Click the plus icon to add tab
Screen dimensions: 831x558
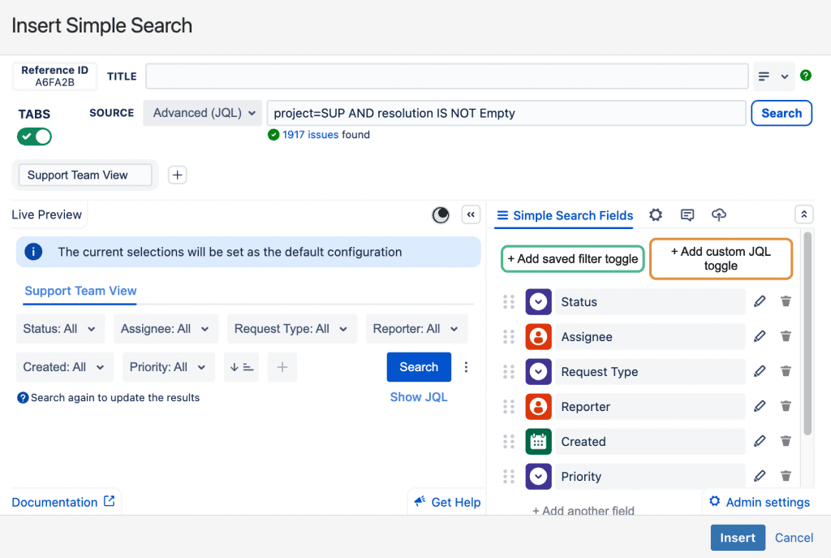click(x=177, y=175)
